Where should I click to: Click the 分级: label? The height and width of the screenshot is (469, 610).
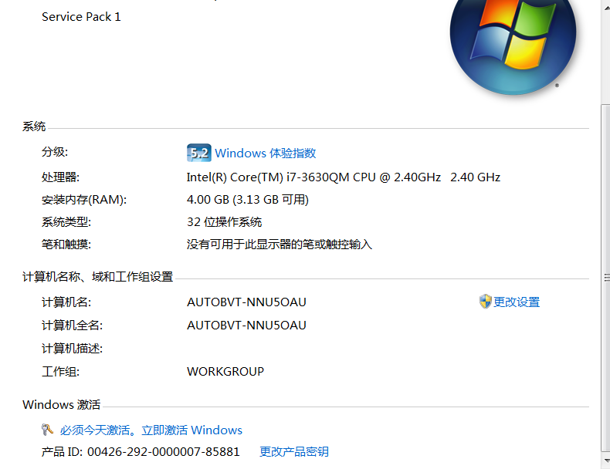[55, 151]
